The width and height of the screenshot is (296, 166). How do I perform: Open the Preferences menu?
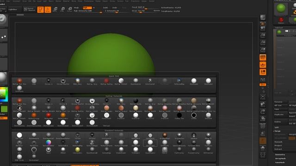(x=88, y=1)
